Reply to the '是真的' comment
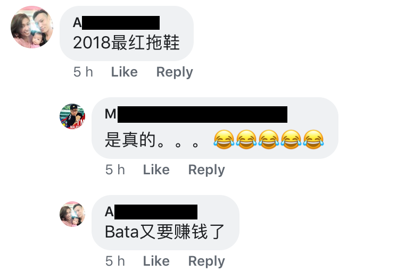 click(x=206, y=170)
